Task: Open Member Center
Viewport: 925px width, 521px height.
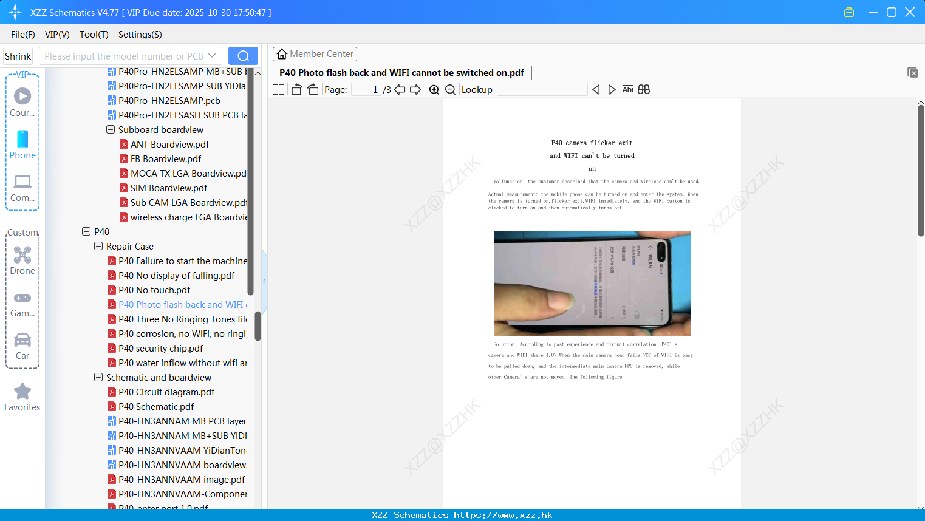Action: coord(315,54)
